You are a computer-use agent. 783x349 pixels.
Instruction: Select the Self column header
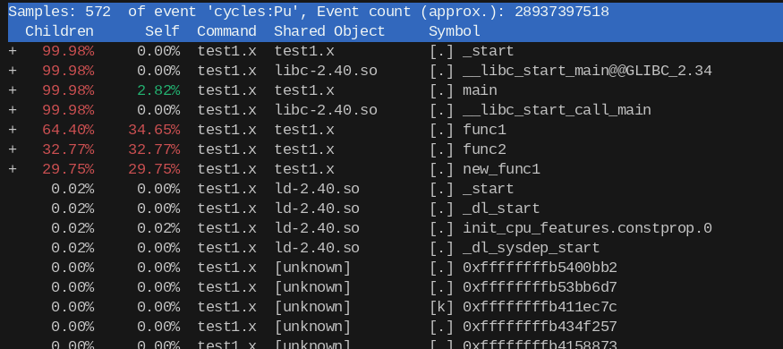point(162,31)
